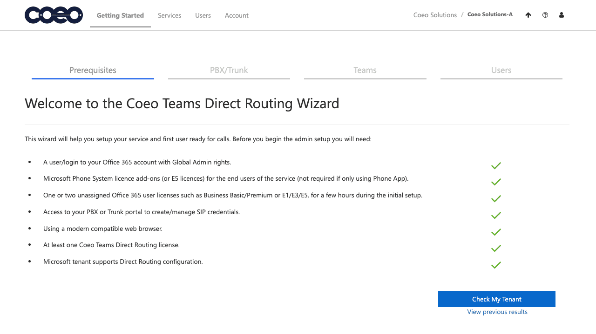This screenshot has width=596, height=334.
Task: Click checkmark for tenant supports Direct Routing
Action: tap(496, 265)
